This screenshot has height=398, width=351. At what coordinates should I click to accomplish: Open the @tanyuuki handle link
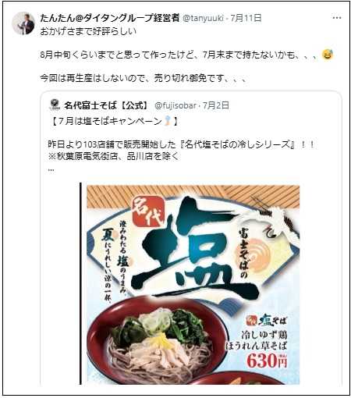pos(203,18)
